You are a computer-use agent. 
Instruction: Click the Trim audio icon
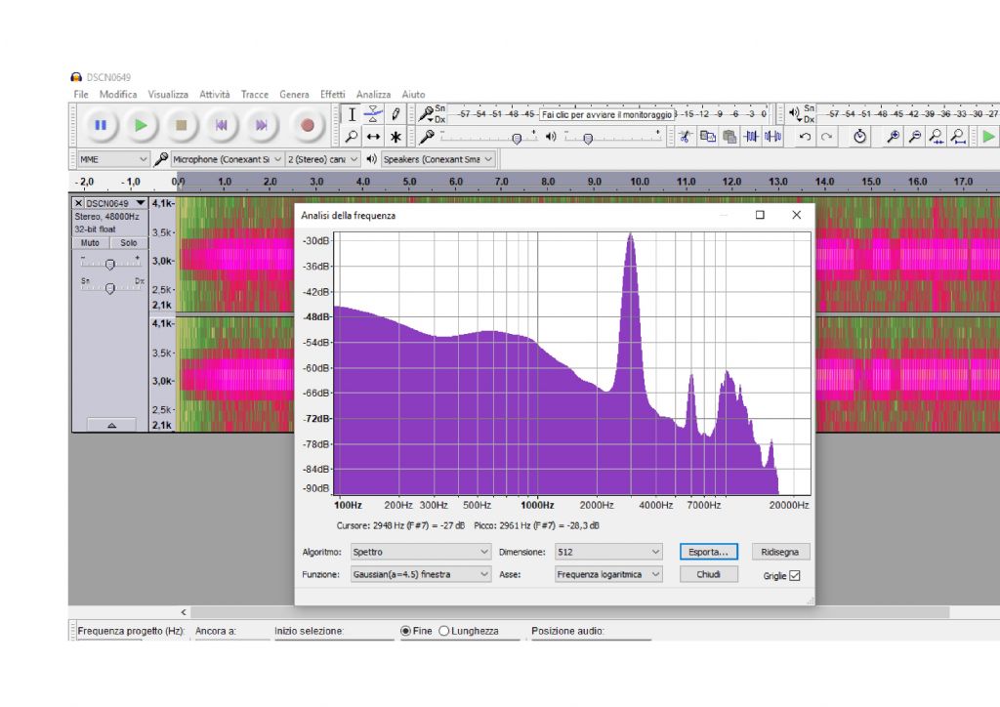(x=751, y=136)
